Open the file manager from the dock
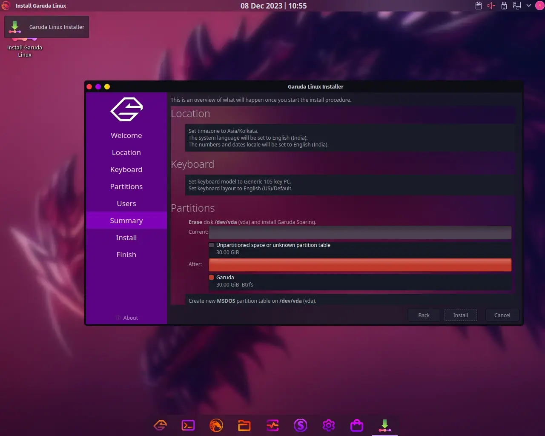Screen dimensions: 545x436 pyautogui.click(x=244, y=425)
